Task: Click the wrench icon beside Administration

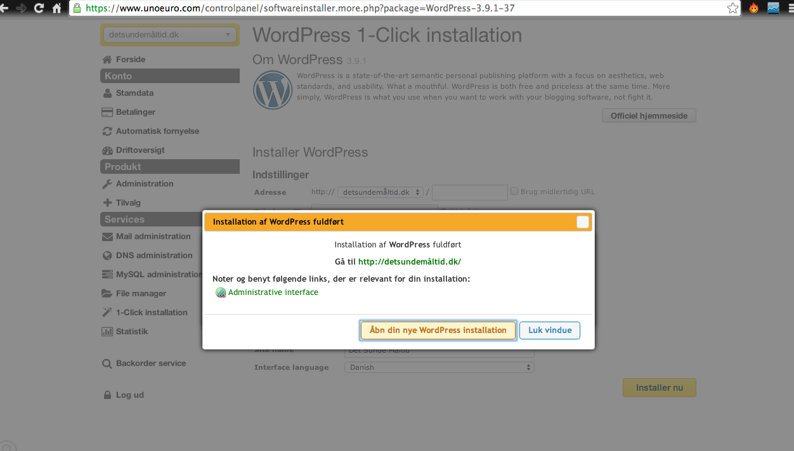Action: [x=107, y=184]
